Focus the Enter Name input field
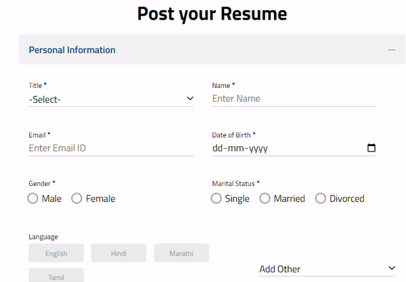This screenshot has height=282, width=406. [x=294, y=99]
